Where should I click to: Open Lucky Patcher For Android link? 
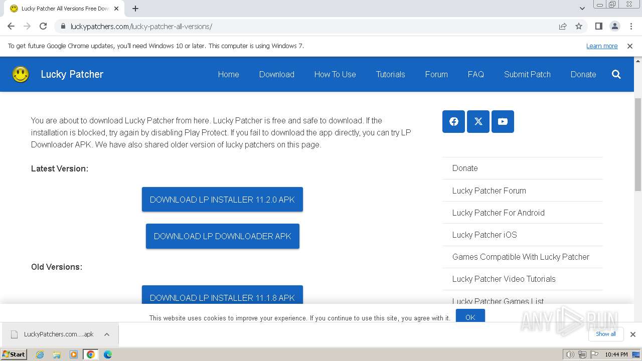498,213
